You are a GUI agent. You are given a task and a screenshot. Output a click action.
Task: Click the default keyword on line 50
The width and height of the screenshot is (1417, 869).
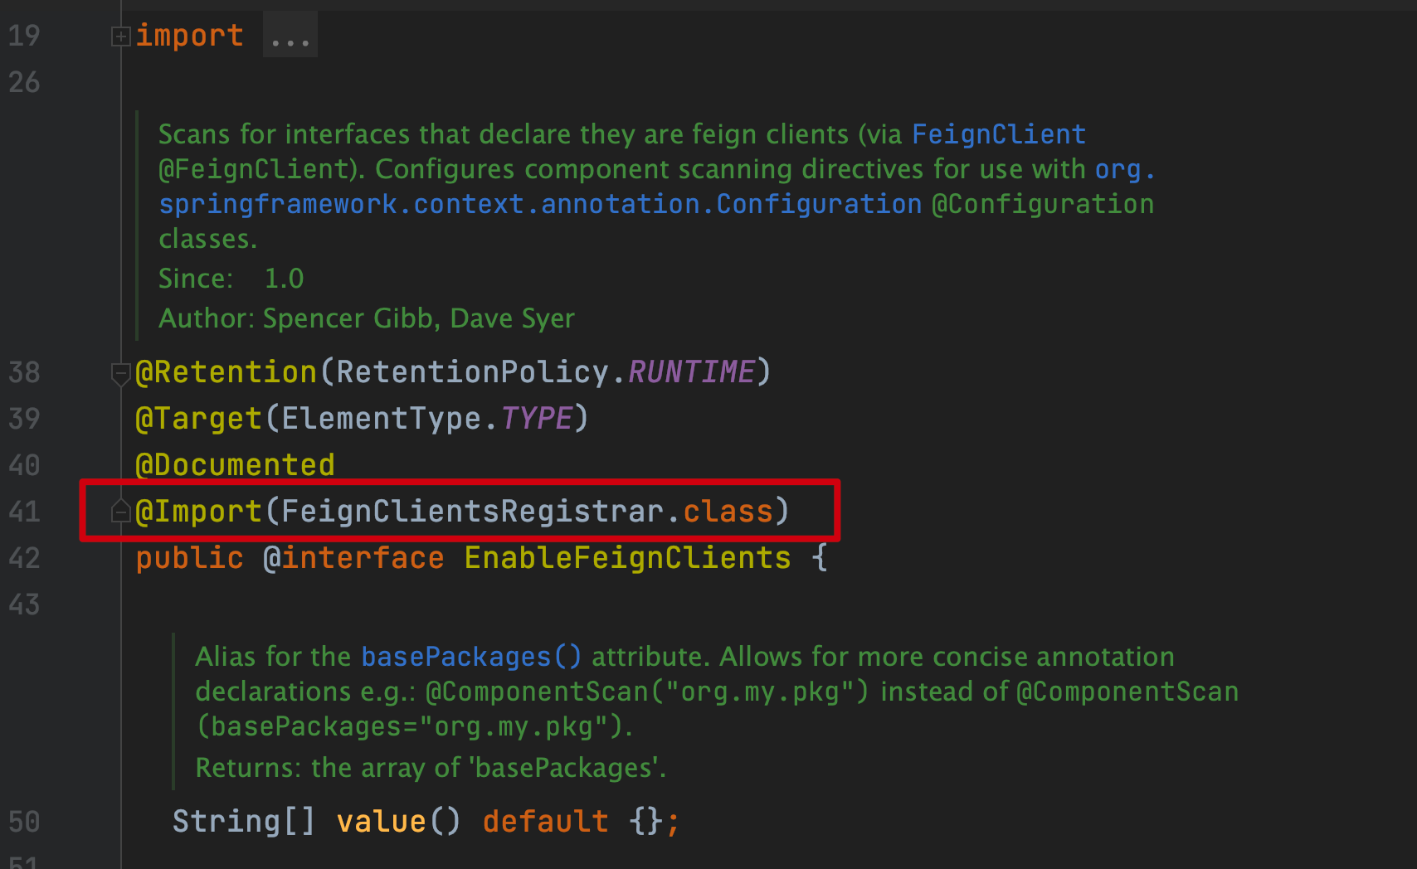tap(546, 822)
